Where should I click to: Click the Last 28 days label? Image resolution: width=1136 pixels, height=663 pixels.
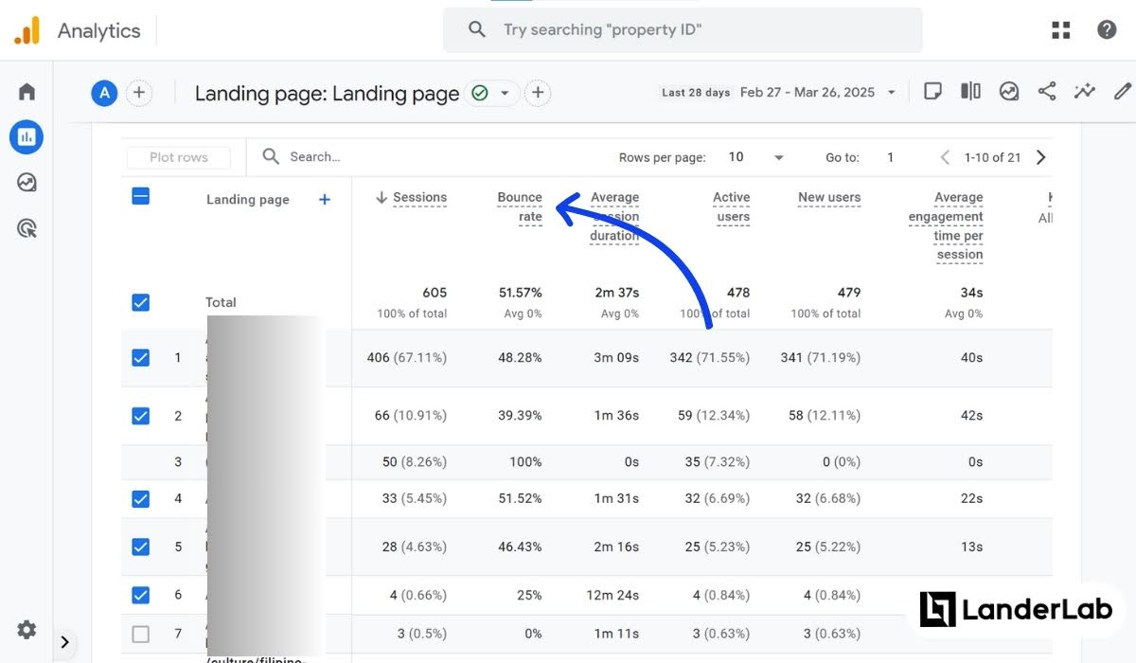pyautogui.click(x=696, y=93)
